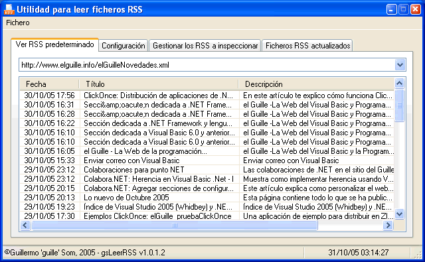This screenshot has width=425, height=262.
Task: Select row 'ClickOnce: Distribución de aplicaciones'
Action: coord(207,96)
